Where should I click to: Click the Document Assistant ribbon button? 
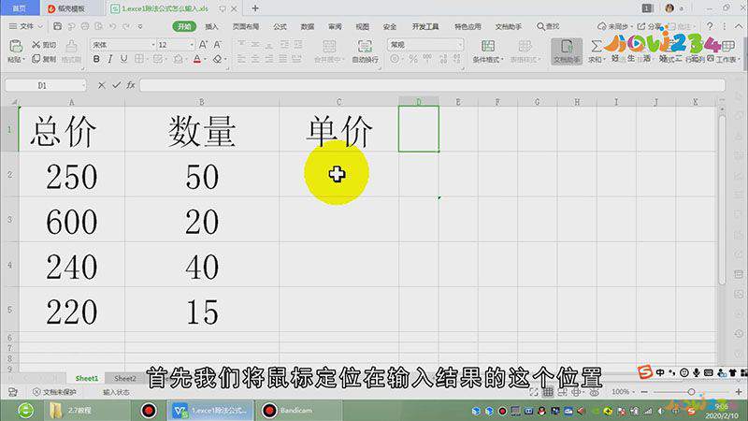(x=567, y=51)
